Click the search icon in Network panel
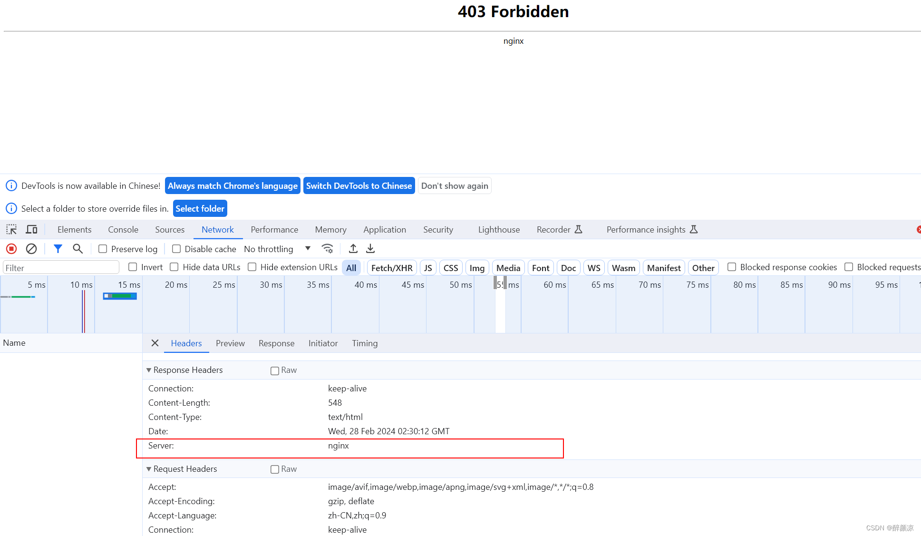 click(x=77, y=249)
